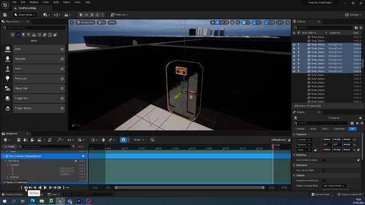Click the green Play button in main toolbar

[x=81, y=15]
